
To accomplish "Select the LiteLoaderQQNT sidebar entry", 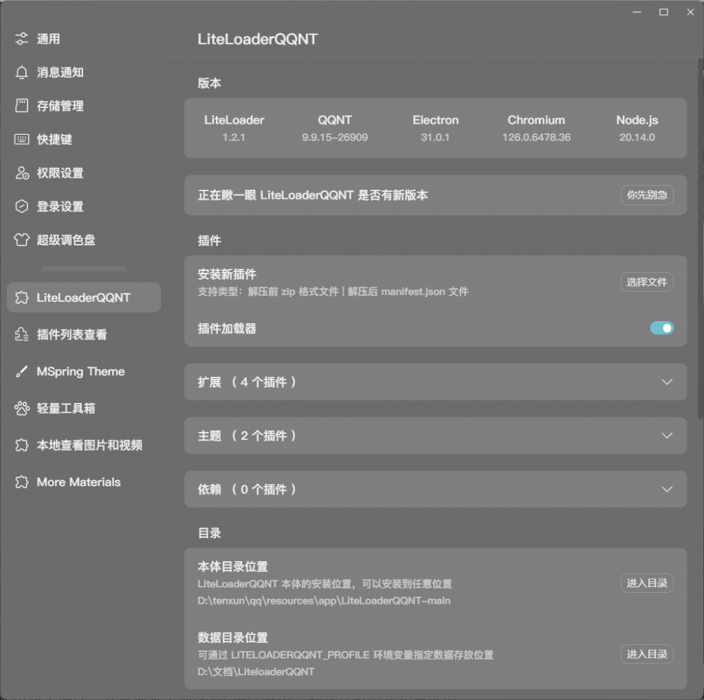I will coord(83,297).
